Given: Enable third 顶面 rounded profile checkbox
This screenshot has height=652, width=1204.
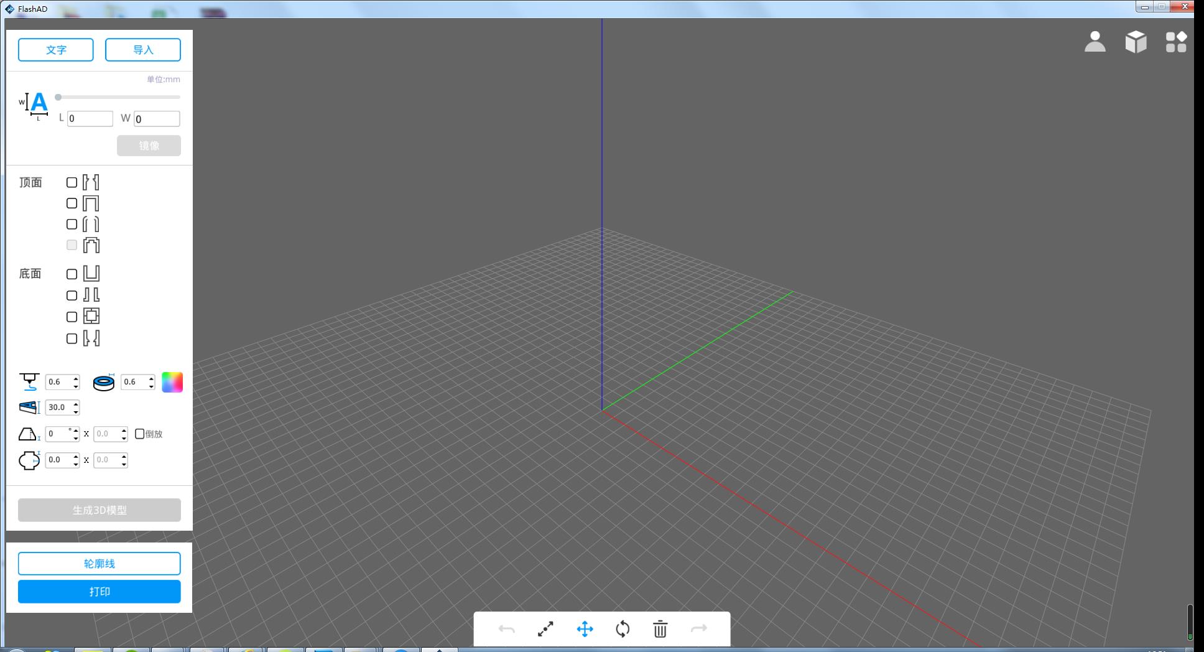Looking at the screenshot, I should pyautogui.click(x=72, y=224).
